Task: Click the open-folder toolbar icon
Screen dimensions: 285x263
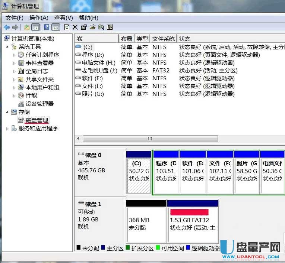Action: [x=92, y=27]
